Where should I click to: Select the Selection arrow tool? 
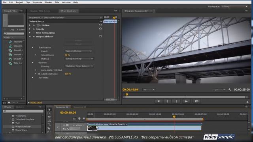(x=49, y=110)
